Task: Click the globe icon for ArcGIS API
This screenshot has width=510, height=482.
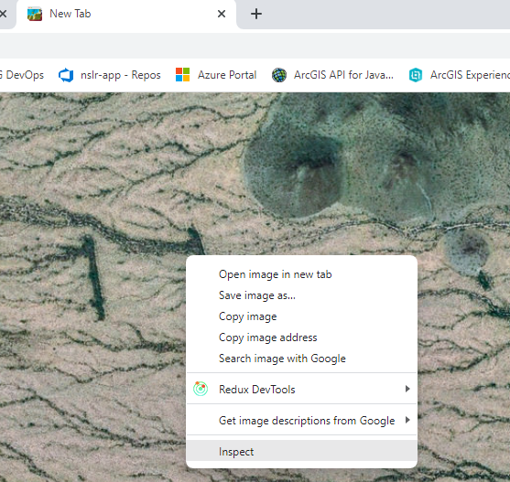Action: pos(279,75)
